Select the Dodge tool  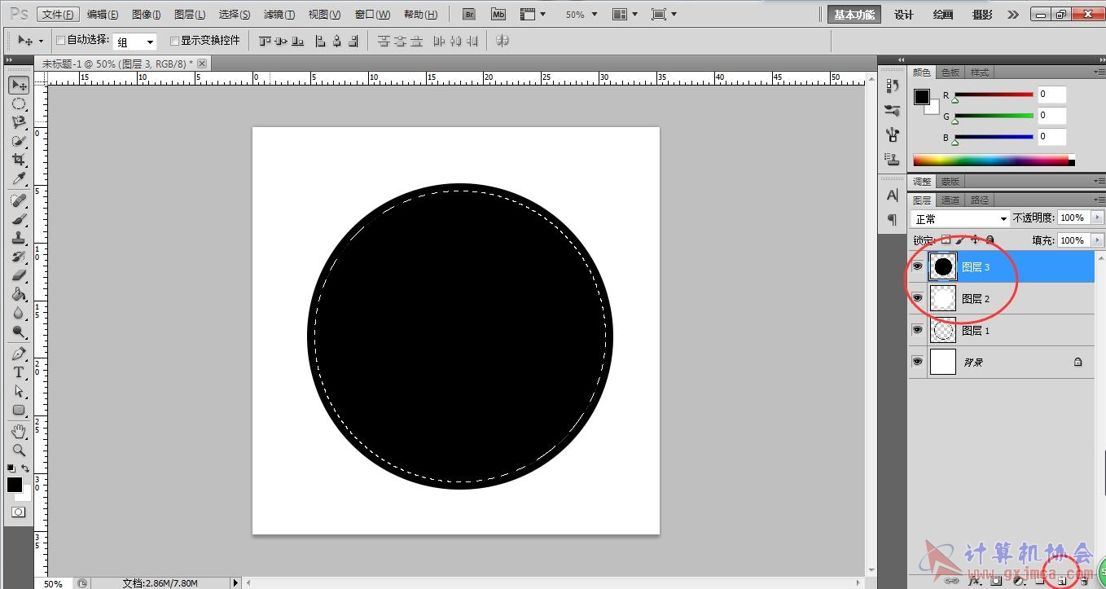pos(19,332)
